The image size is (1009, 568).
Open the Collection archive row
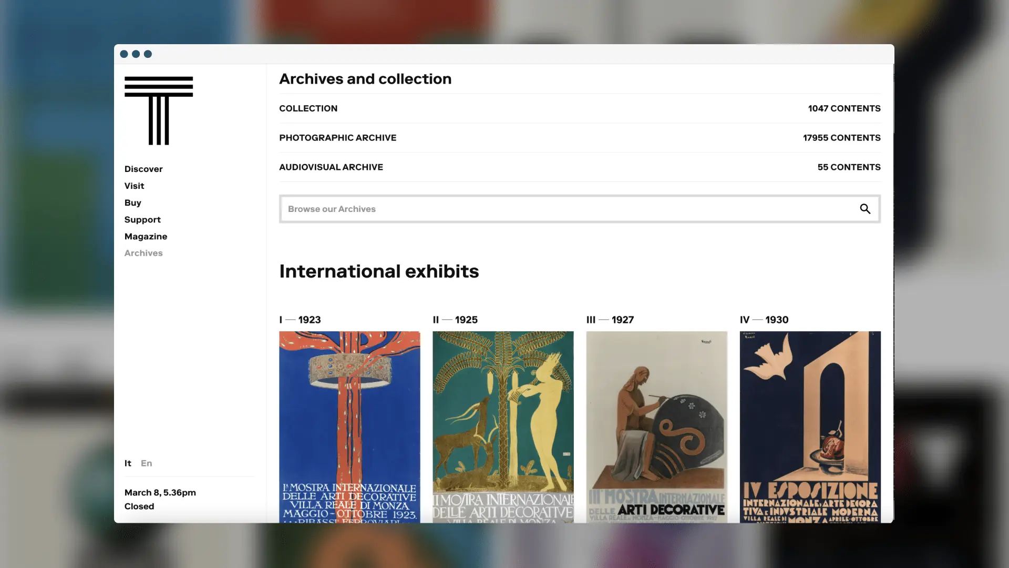pyautogui.click(x=580, y=108)
